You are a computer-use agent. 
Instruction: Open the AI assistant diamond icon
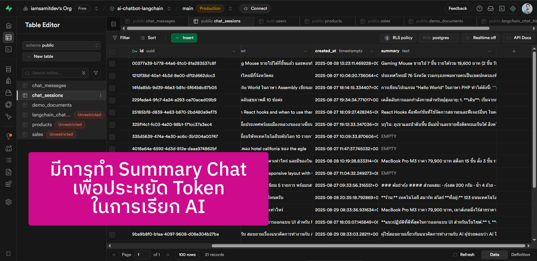click(x=513, y=9)
